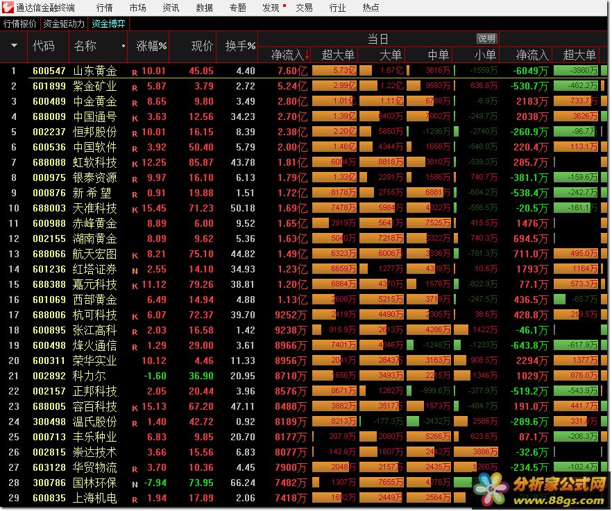Select stock name 中国软件
The image size is (612, 511).
95,147
